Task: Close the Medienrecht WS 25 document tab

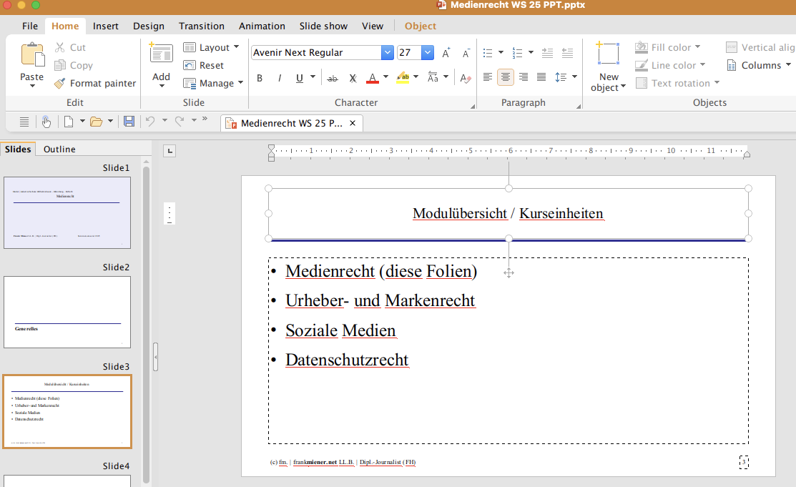Action: (x=353, y=123)
